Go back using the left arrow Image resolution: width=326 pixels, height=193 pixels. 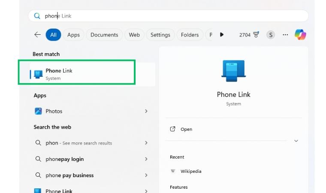pos(37,34)
